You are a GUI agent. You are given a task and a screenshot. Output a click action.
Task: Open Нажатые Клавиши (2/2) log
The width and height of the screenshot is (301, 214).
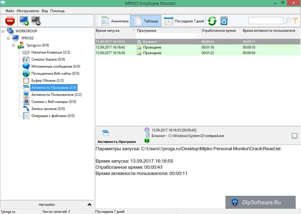tap(51, 52)
